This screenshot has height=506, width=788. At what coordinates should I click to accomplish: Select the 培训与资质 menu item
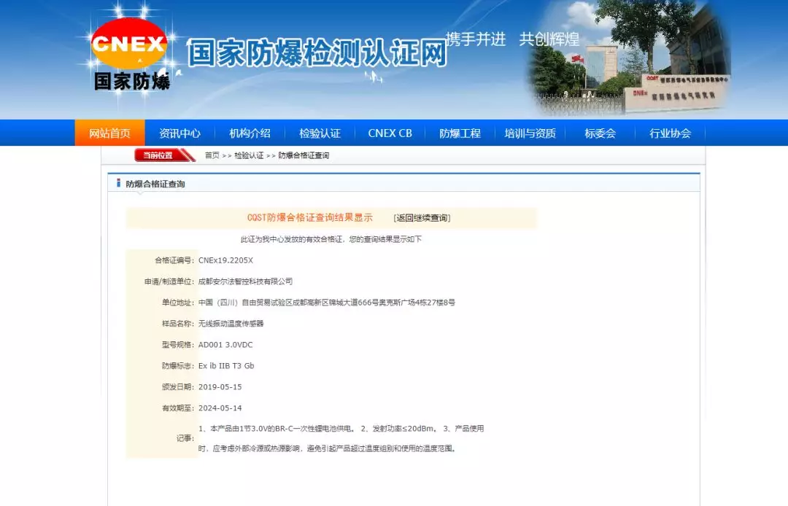530,133
